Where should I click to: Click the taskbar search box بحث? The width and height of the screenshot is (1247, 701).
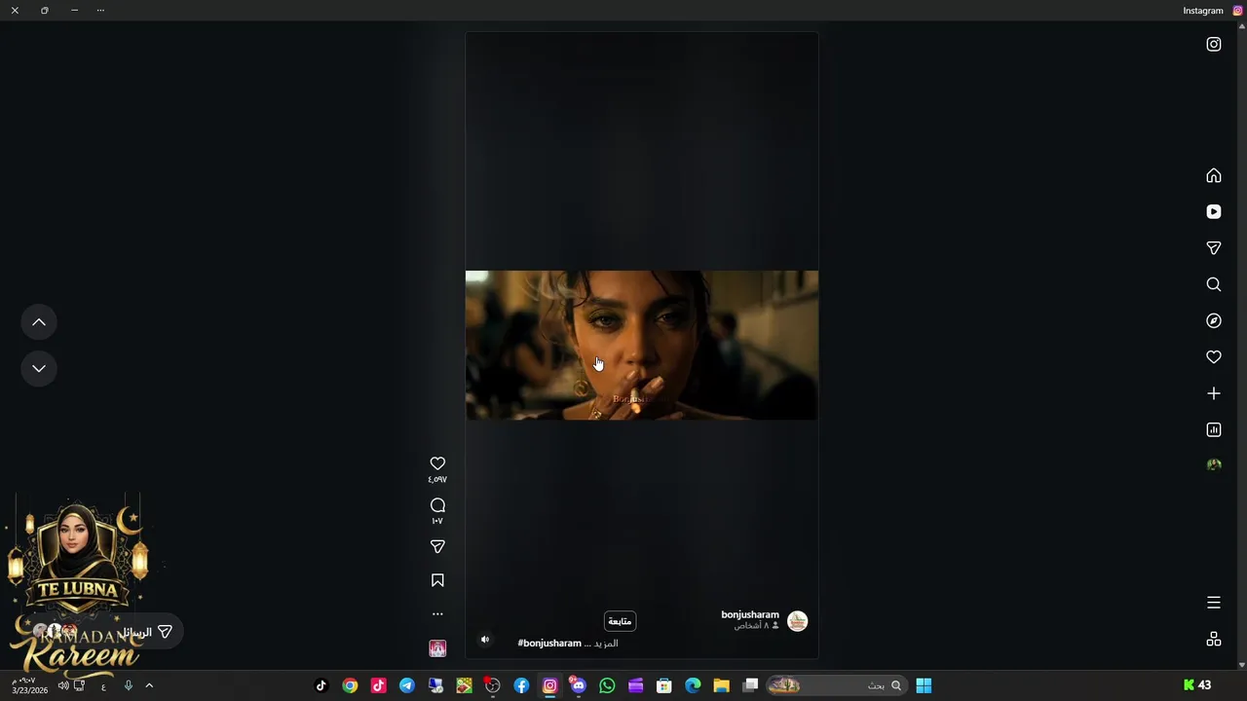pyautogui.click(x=836, y=685)
